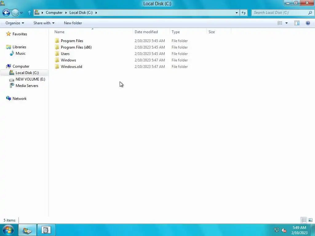The height and width of the screenshot is (236, 315).
Task: Open the clock showing 5:49 AM
Action: (x=299, y=230)
